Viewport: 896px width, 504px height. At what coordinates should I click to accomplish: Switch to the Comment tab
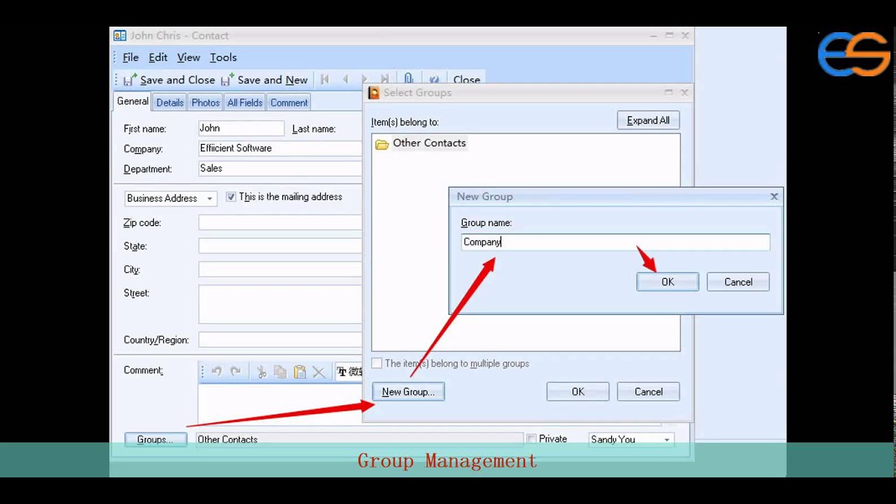289,103
